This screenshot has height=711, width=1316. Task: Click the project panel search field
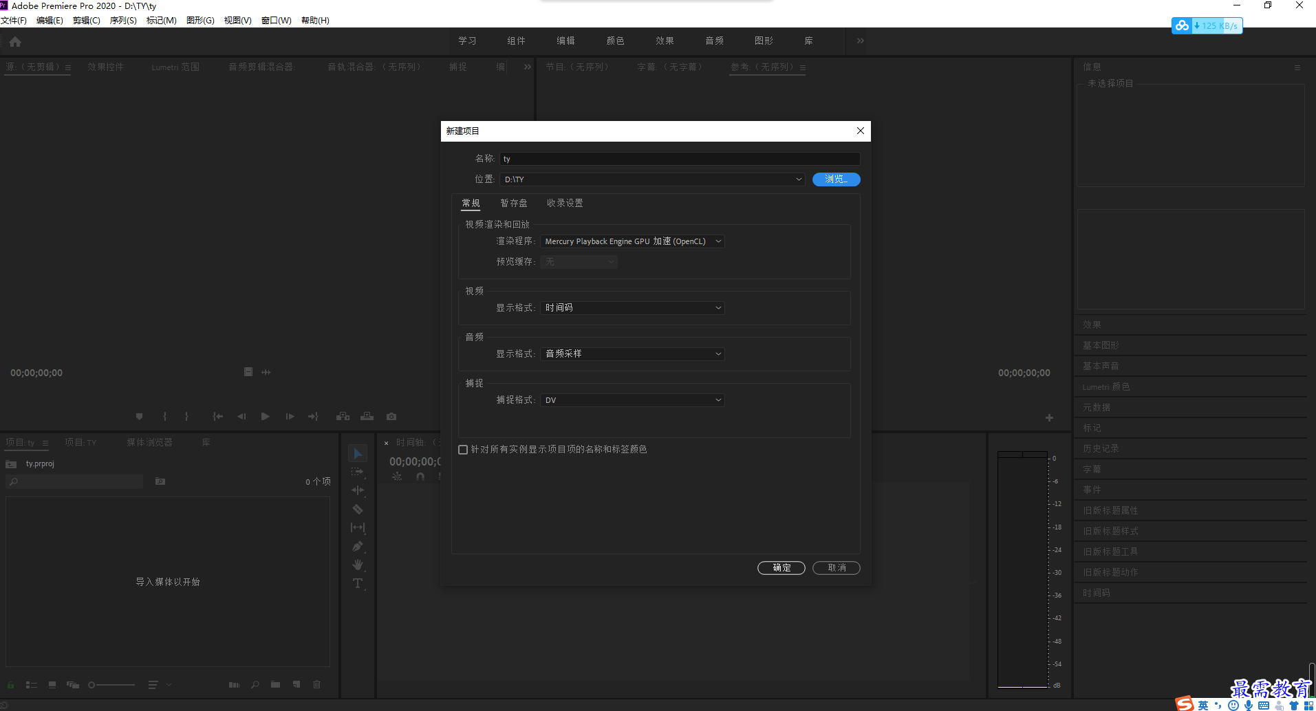[75, 481]
